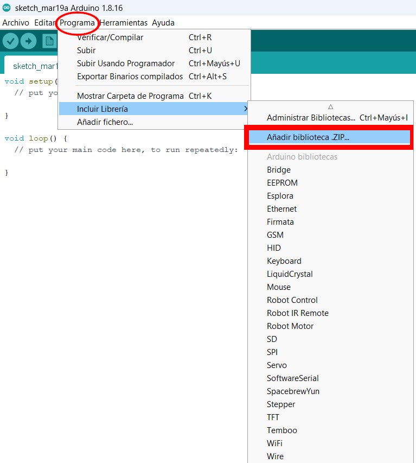Select Añadir fichero menu entry

105,122
